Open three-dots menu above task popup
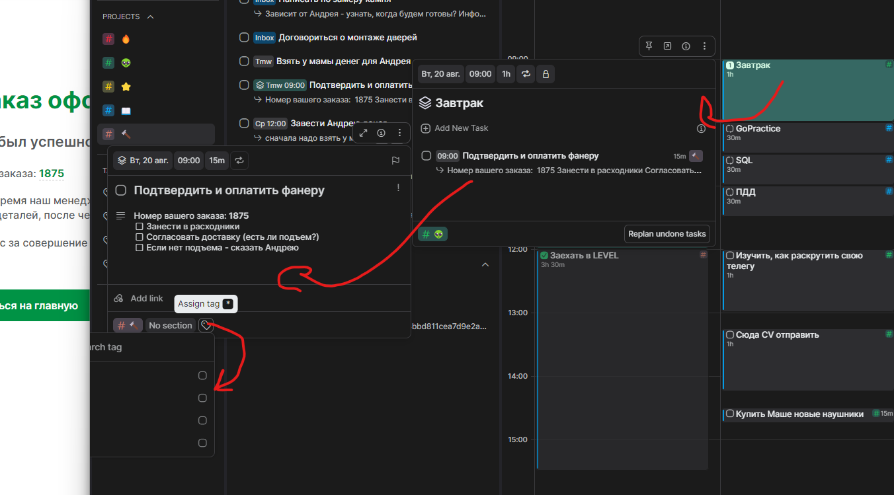 [399, 133]
